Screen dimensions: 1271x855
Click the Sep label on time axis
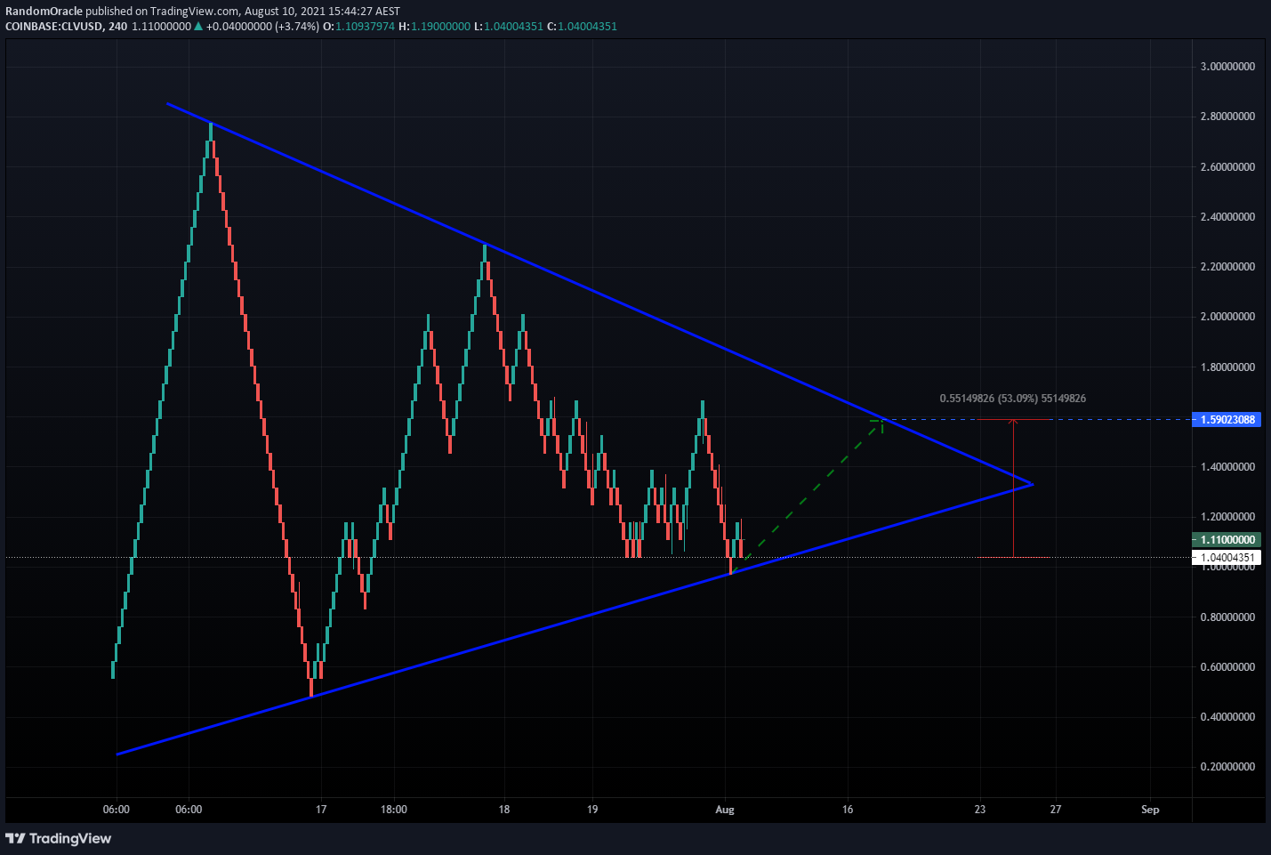coord(1150,810)
